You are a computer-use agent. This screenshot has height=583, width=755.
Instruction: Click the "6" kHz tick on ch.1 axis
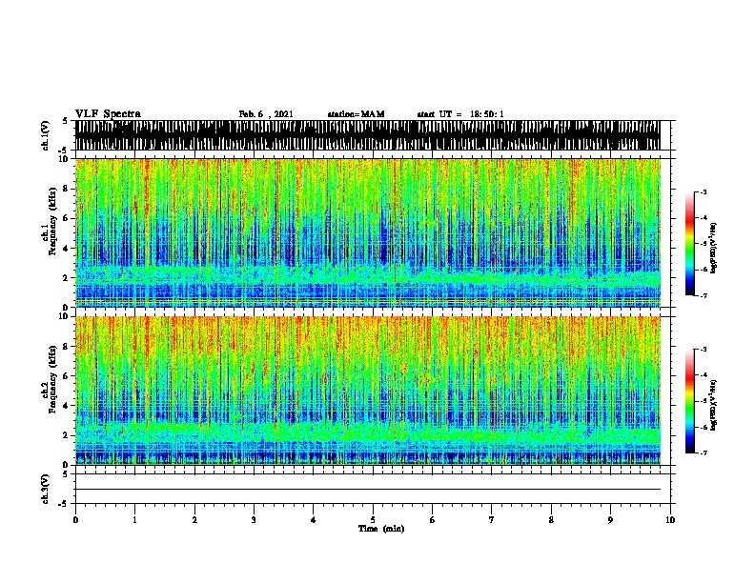tap(66, 218)
